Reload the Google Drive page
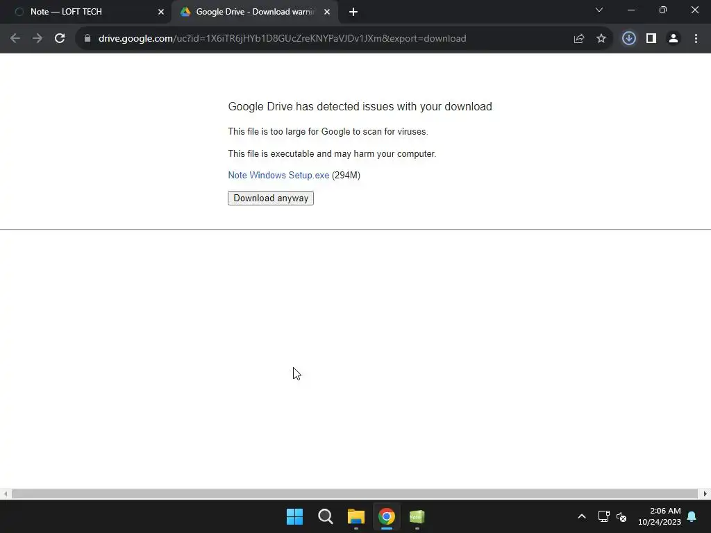The width and height of the screenshot is (711, 533). pyautogui.click(x=60, y=39)
